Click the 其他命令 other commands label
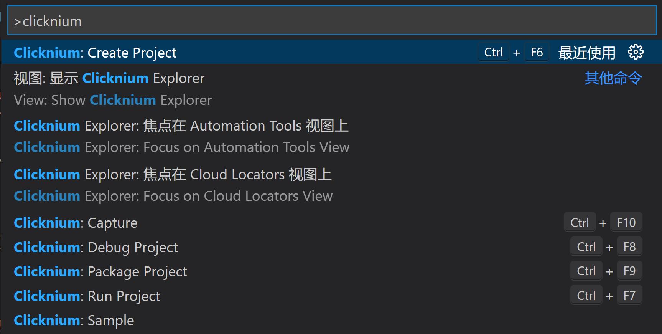 coord(613,78)
